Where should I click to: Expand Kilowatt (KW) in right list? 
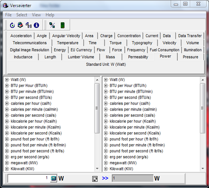click(x=106, y=169)
